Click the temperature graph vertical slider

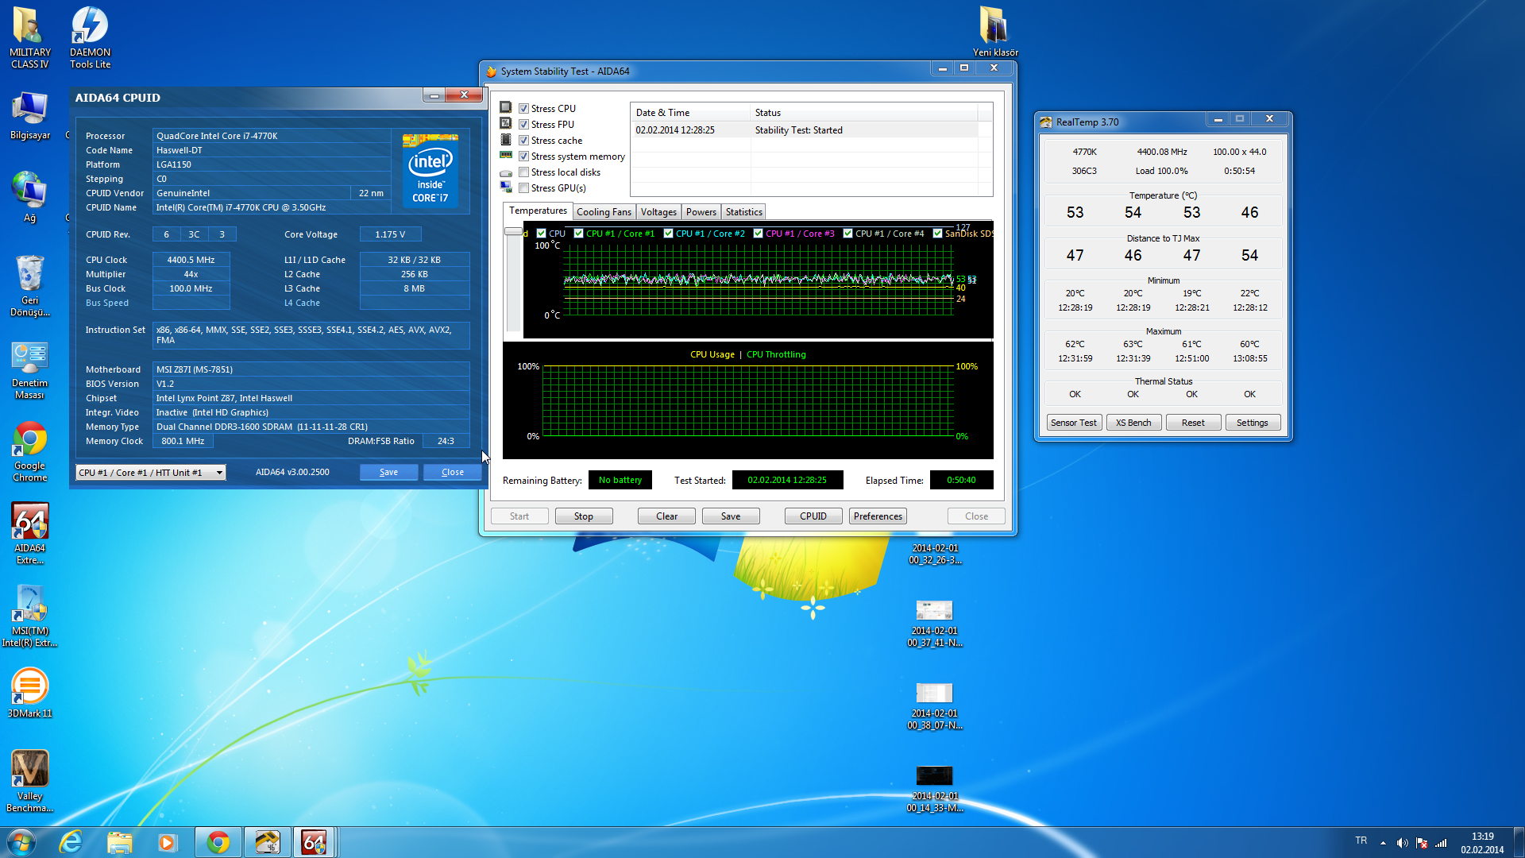click(x=513, y=232)
